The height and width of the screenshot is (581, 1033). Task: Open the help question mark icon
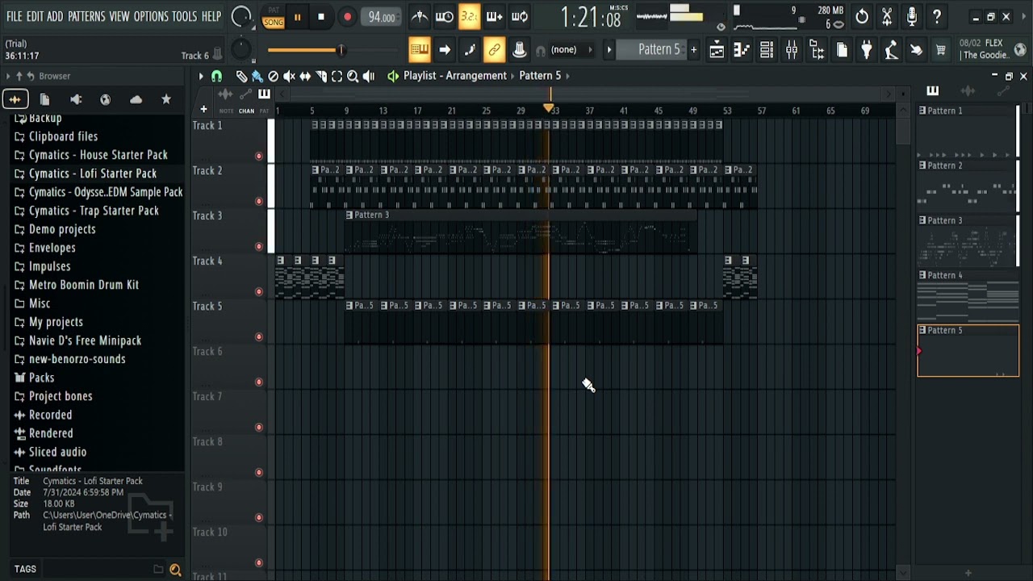click(937, 16)
